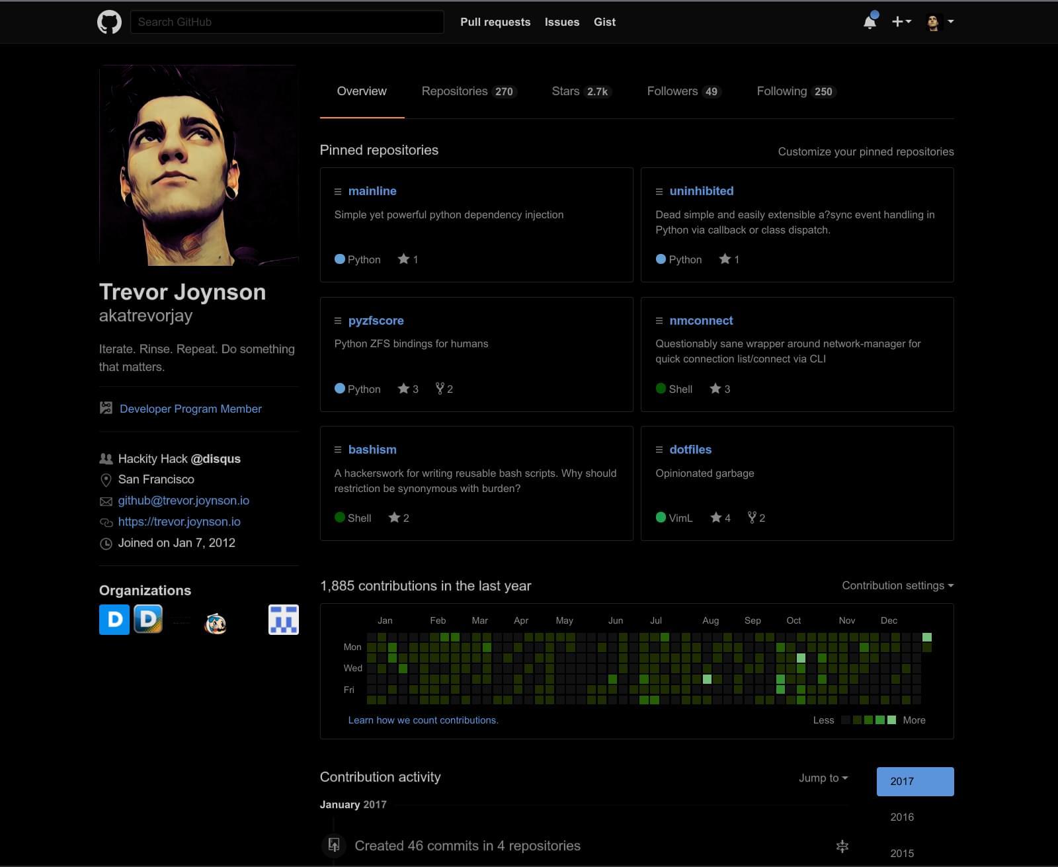Switch to the Repositories tab
This screenshot has width=1058, height=867.
click(x=469, y=91)
